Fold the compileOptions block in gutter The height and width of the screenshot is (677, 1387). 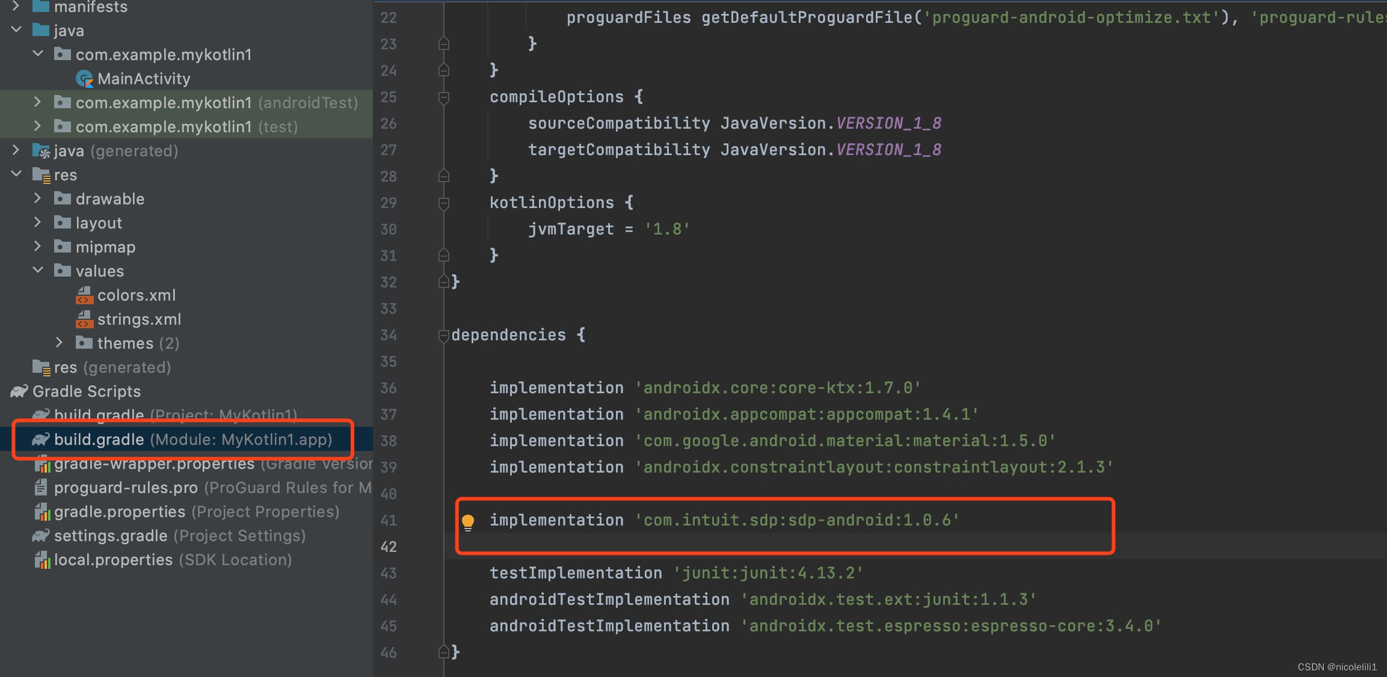(x=444, y=97)
